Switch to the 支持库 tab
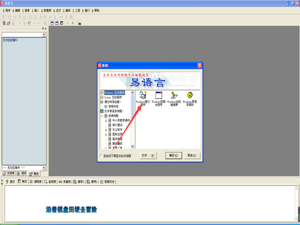This screenshot has width=300, height=225. pyautogui.click(x=9, y=173)
